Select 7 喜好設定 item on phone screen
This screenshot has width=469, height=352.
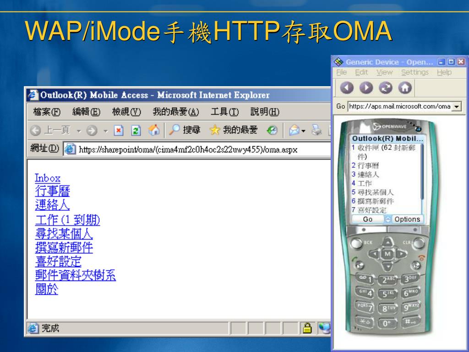[x=369, y=210]
